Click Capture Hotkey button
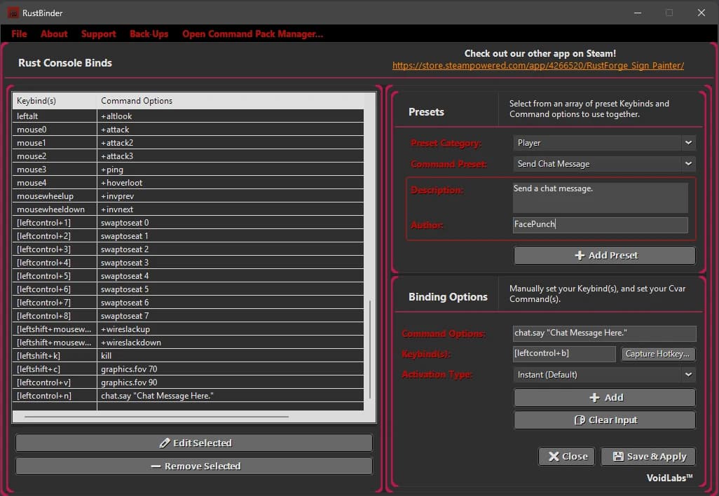Screen dimensions: 719x496 [x=657, y=353]
